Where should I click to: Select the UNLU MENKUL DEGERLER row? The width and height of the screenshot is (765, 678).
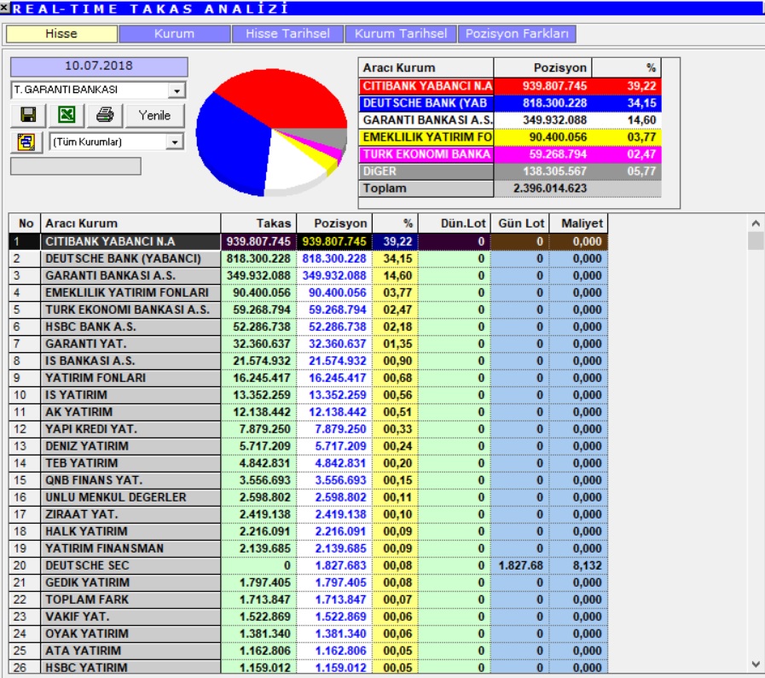pos(309,497)
